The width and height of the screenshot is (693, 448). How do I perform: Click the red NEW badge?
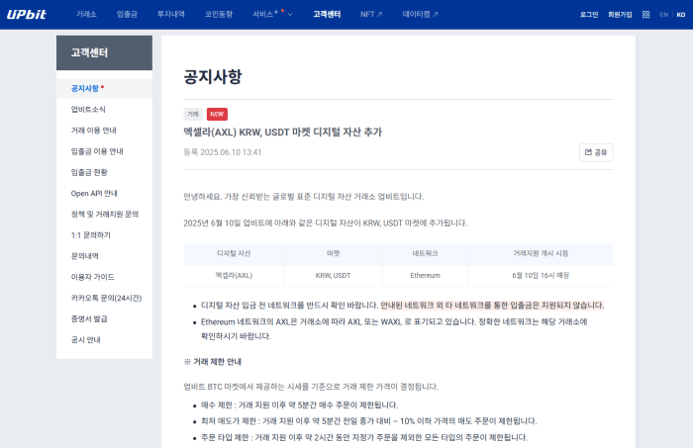pos(217,114)
